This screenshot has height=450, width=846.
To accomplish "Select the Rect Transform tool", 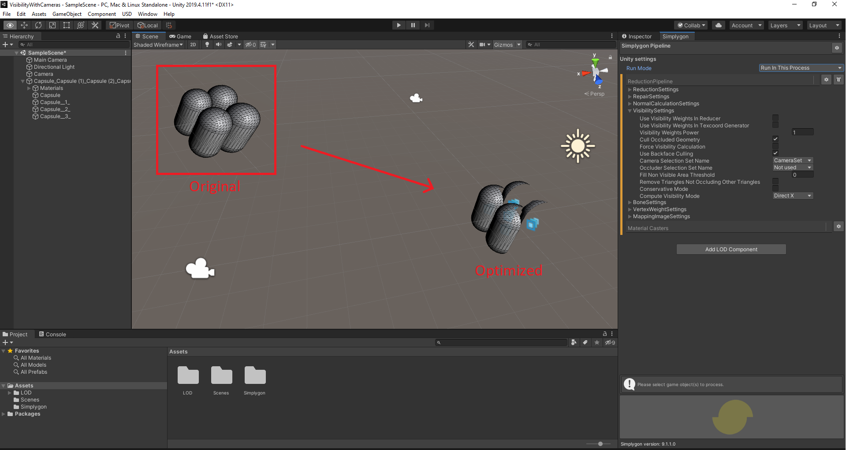I will tap(67, 25).
